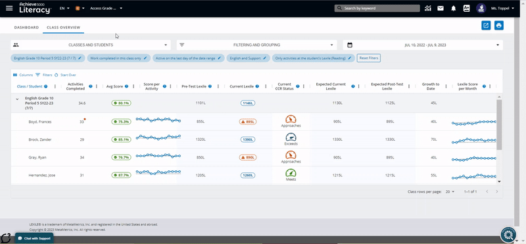
Task: Collapse the English Grade 10 Period 5 row
Action: [18, 99]
